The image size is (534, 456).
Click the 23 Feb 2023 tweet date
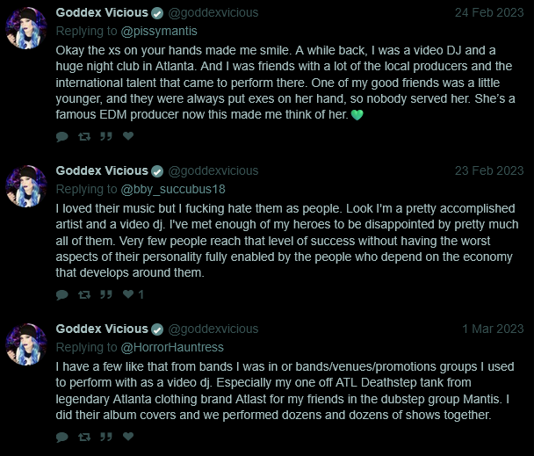coord(488,171)
